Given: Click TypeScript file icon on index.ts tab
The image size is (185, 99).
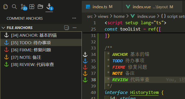Looking at the screenshot, I should (88, 7).
